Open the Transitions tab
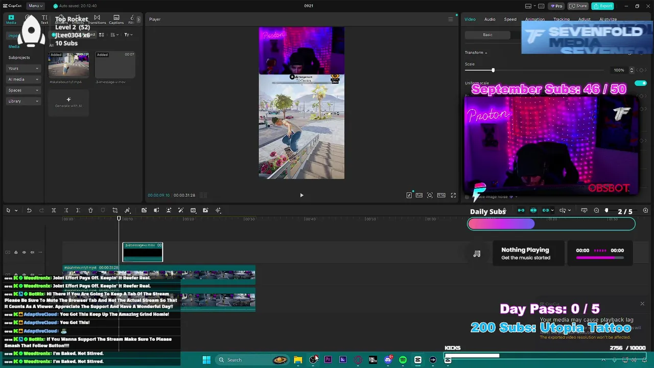This screenshot has width=654, height=368. coord(97,19)
